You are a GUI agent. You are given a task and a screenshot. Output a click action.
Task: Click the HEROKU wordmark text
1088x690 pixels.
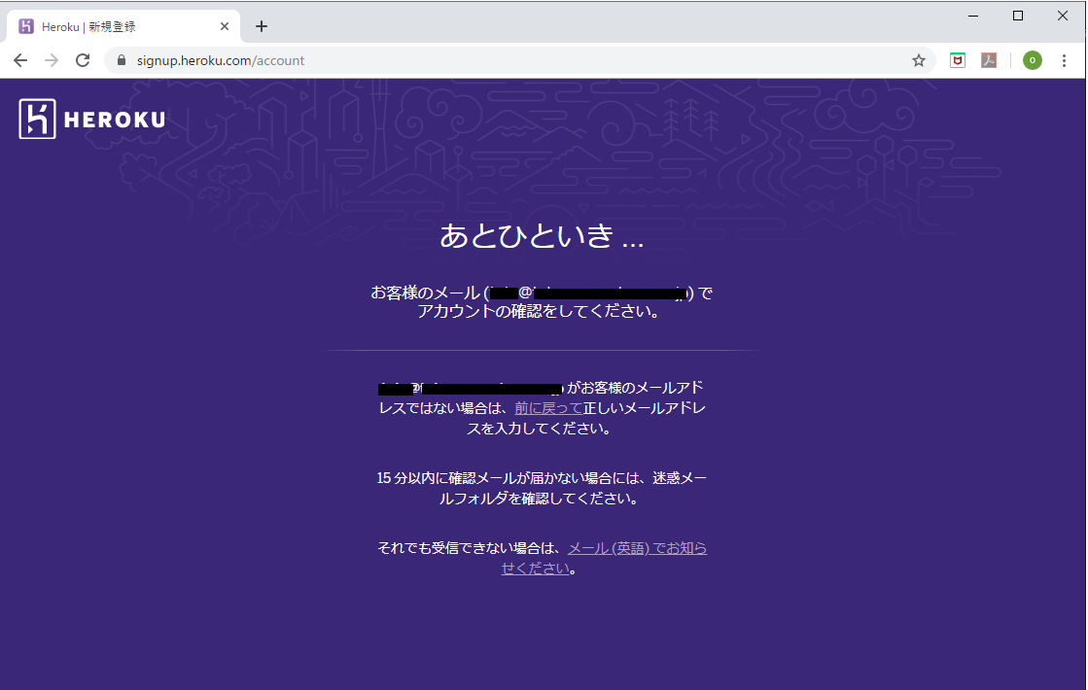(115, 120)
